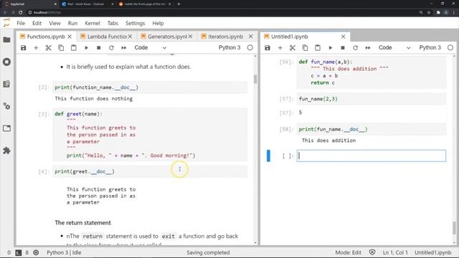Open cell type dropdown in Untitled1.ipynb

click(394, 48)
